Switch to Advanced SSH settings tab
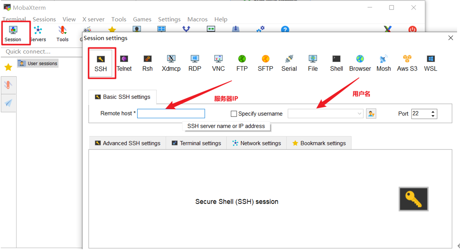 [128, 143]
